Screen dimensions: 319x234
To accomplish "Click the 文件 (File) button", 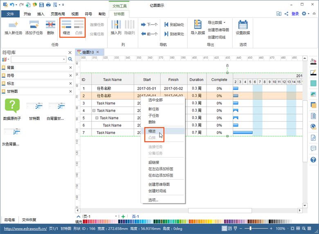I will (10, 14).
